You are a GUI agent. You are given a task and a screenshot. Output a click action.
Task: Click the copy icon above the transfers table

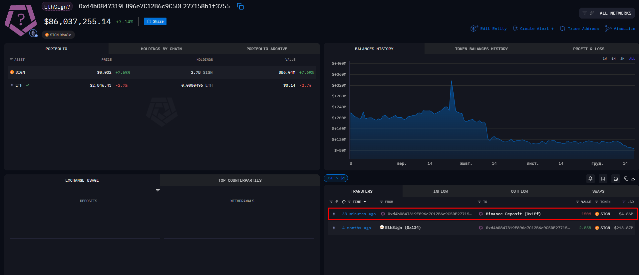tap(626, 179)
